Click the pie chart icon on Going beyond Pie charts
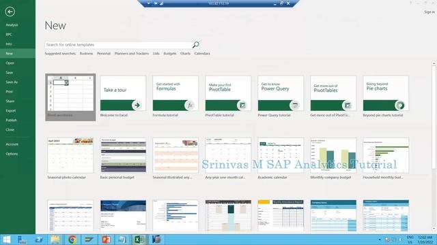The image size is (437, 245). 399,105
